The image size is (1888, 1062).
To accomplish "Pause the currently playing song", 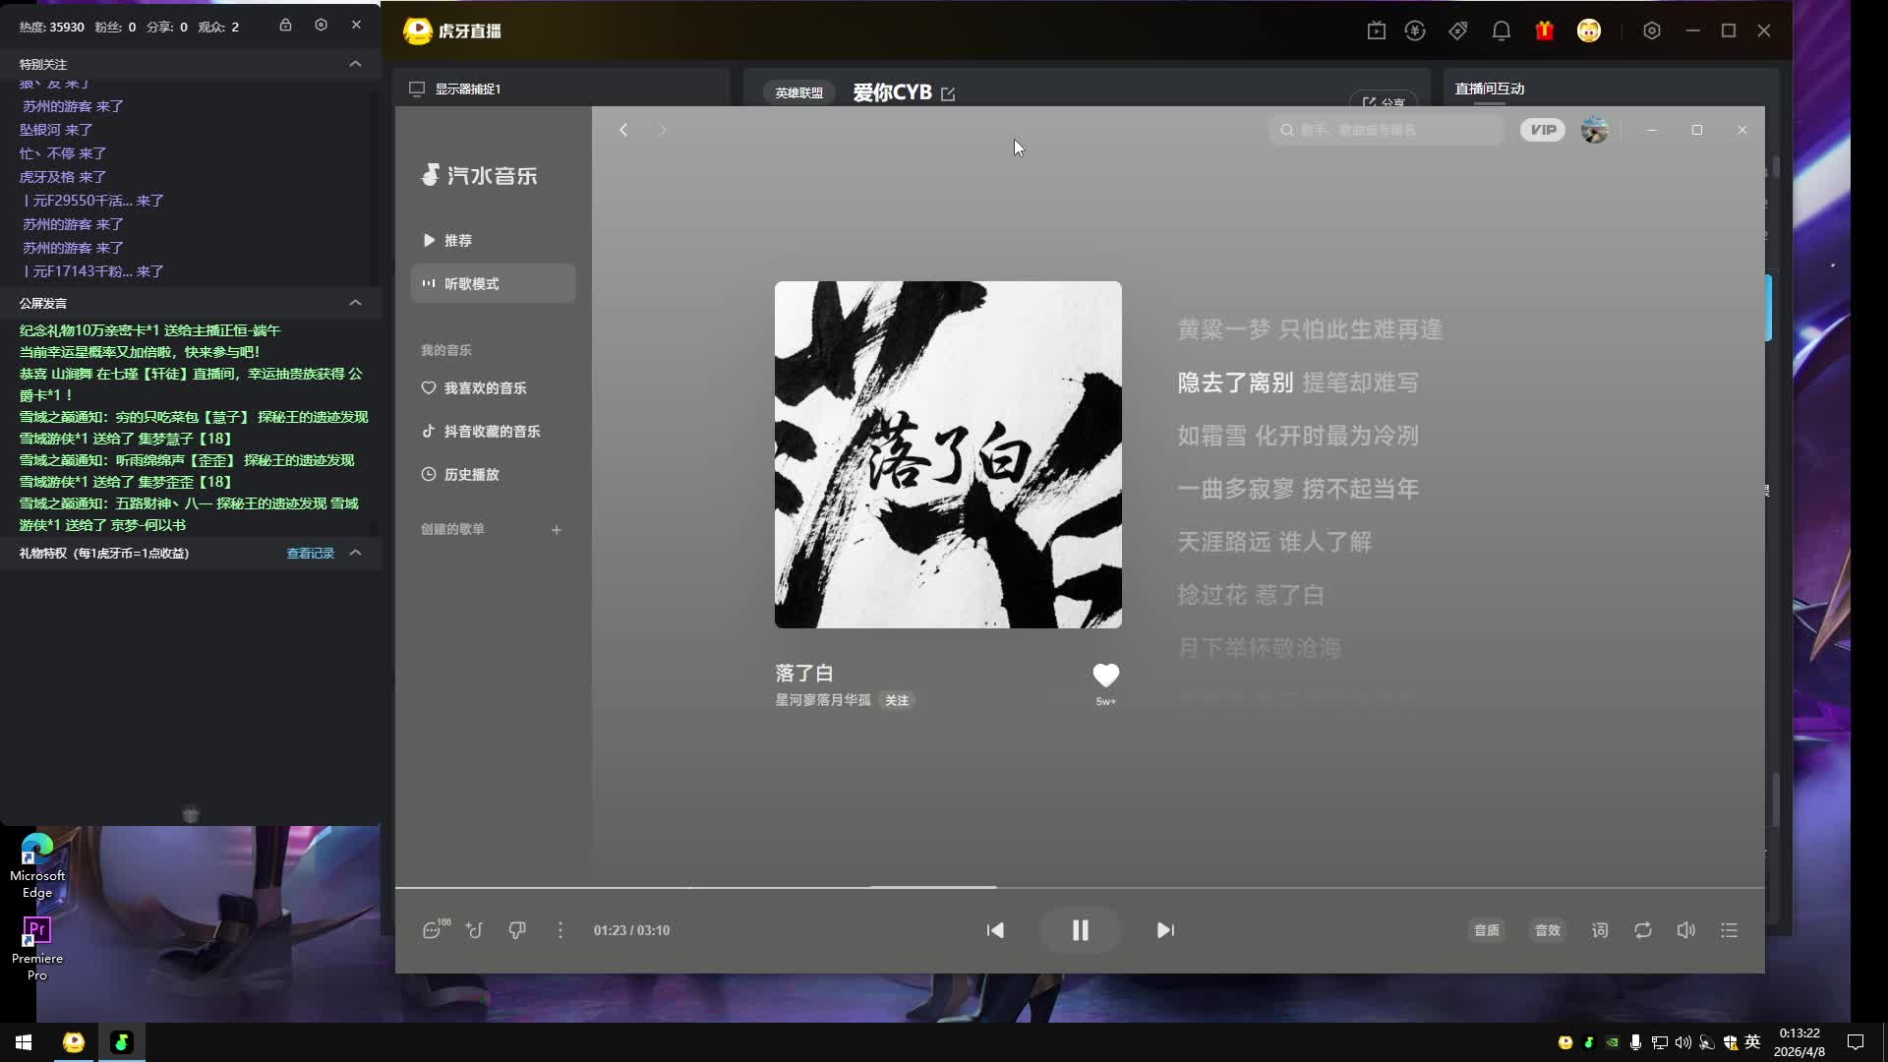I will click(x=1080, y=930).
